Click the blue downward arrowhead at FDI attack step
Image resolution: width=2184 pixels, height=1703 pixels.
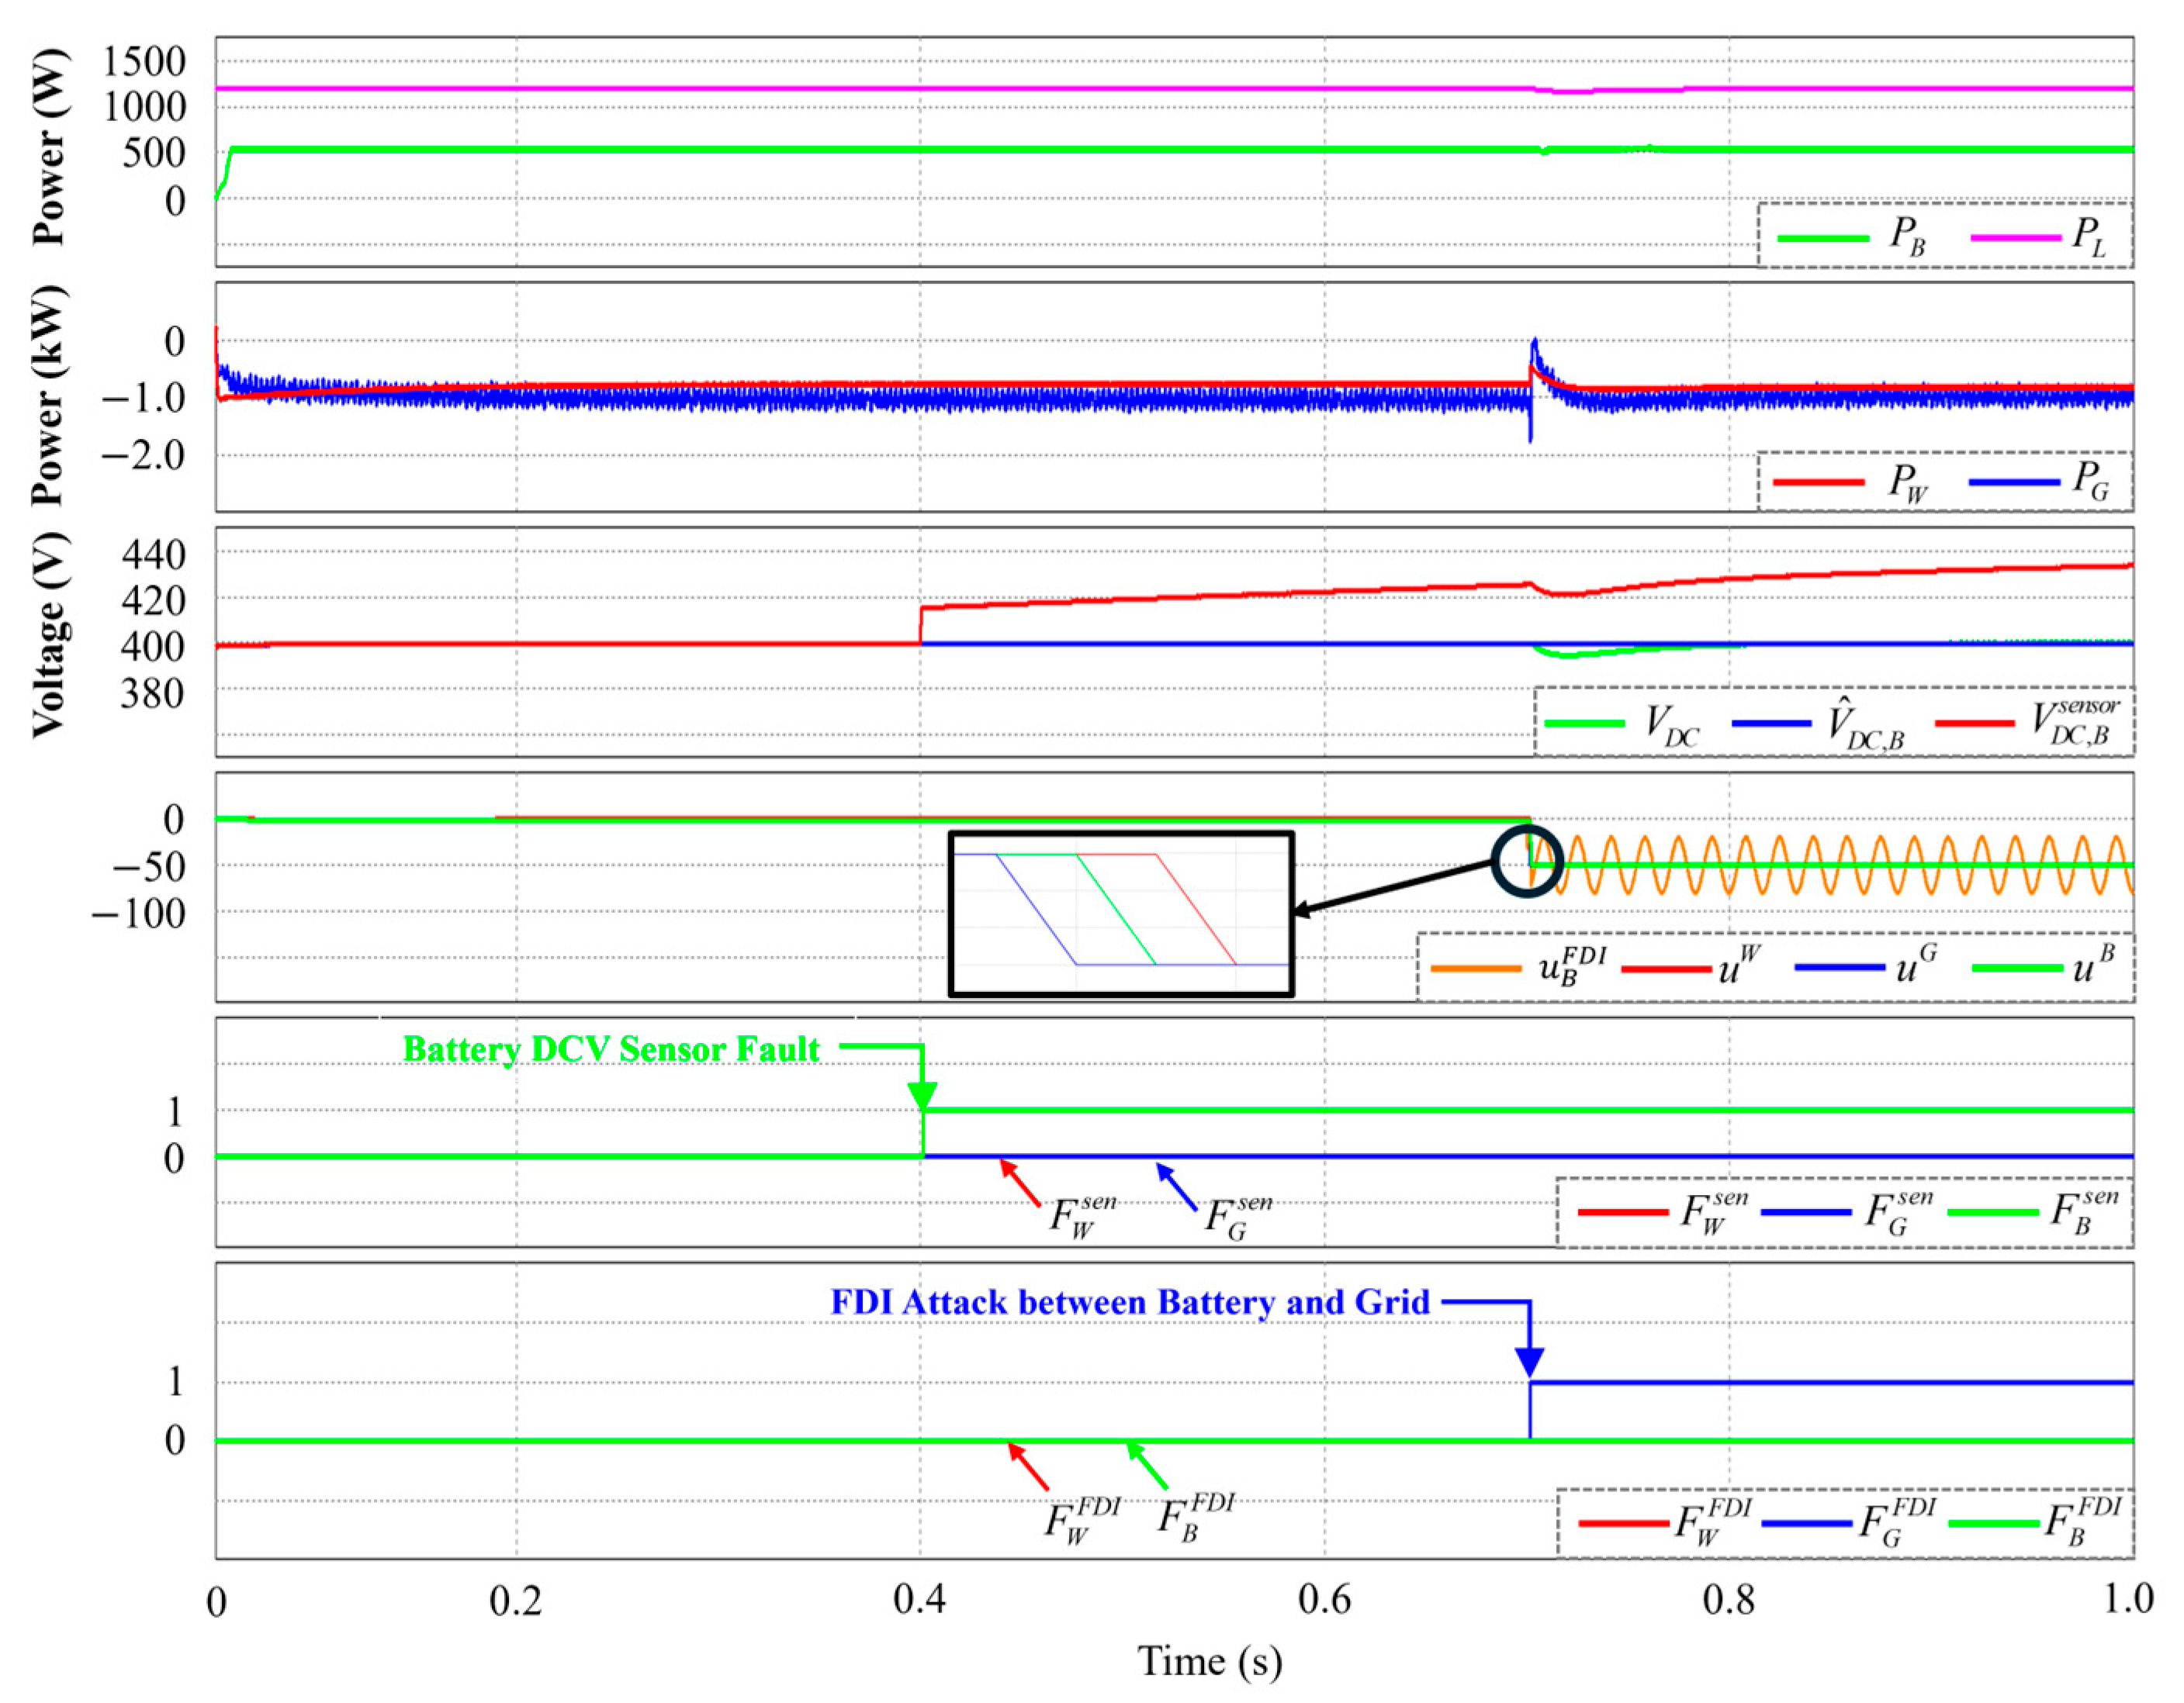1529,1361
